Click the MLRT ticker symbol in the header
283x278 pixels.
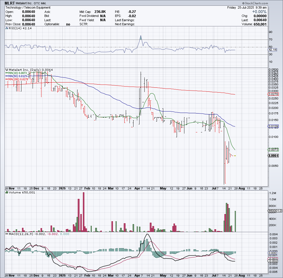click(10, 3)
